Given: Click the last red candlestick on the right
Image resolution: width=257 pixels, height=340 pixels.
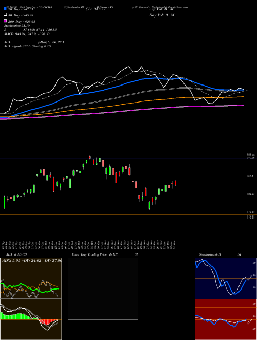Looking at the screenshot, I should [175, 183].
